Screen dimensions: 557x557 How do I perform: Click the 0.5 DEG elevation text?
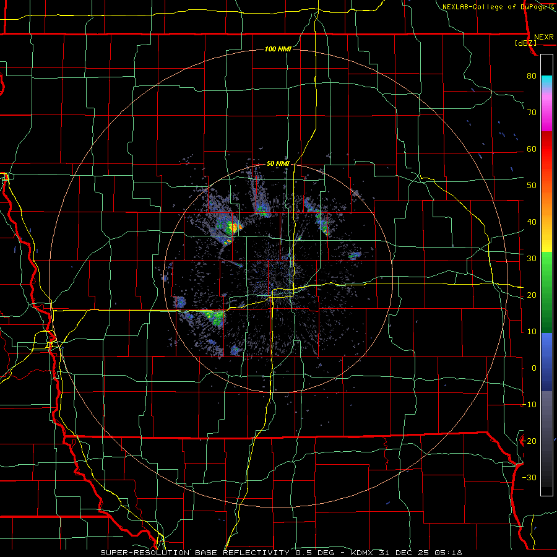[315, 553]
